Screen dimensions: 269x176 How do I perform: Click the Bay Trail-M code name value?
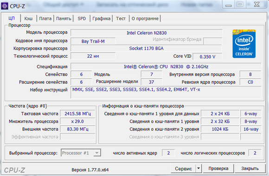click(x=93, y=41)
